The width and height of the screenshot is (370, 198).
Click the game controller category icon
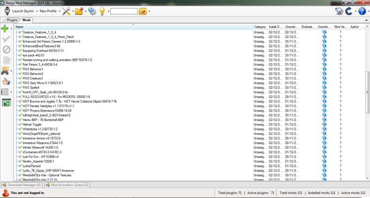(x=5, y=71)
